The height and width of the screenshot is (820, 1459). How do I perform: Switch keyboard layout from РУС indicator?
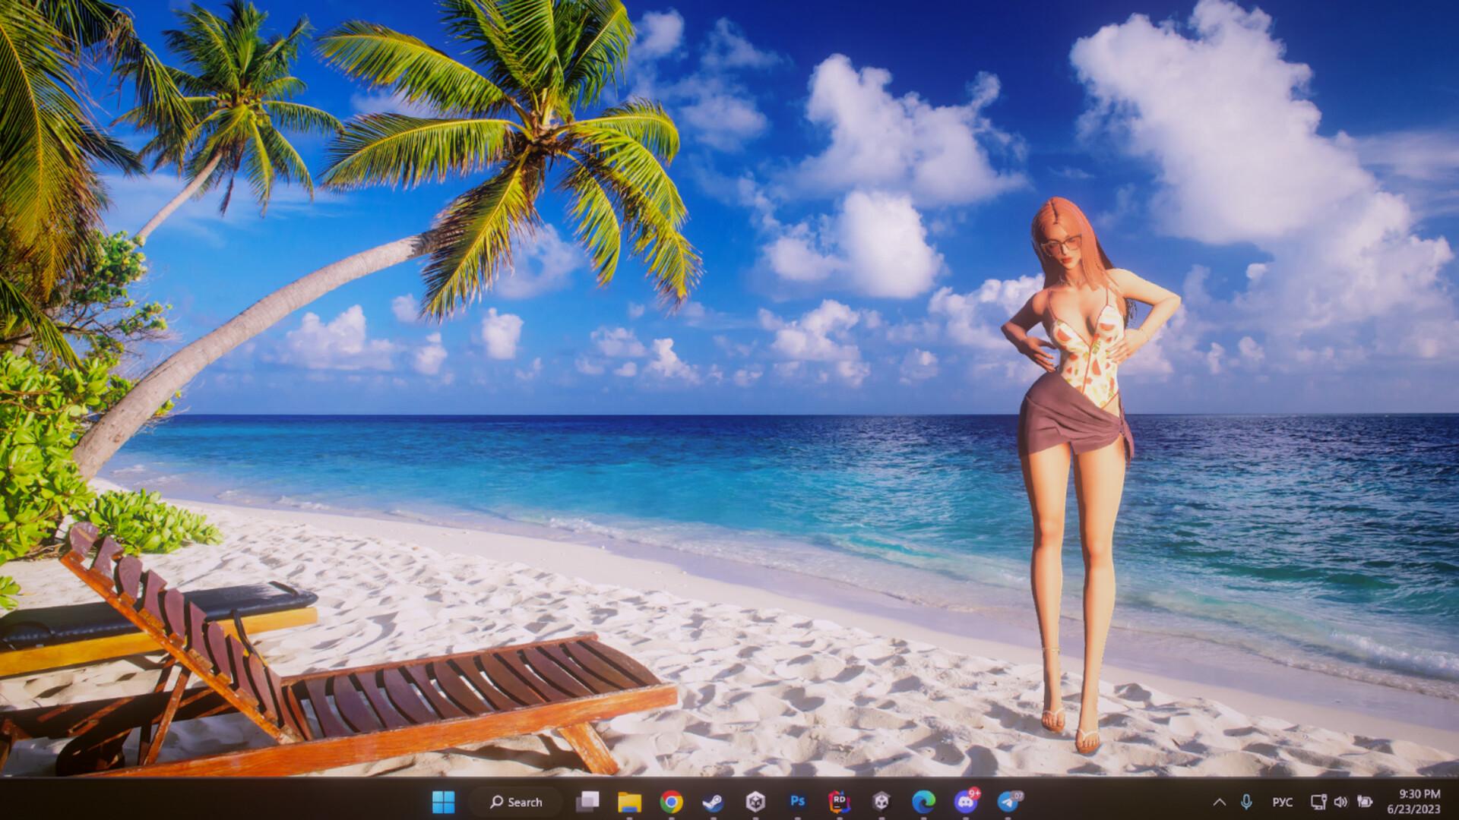pos(1283,802)
